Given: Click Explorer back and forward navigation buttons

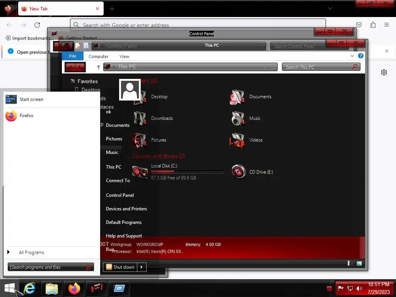Looking at the screenshot, I should [x=75, y=67].
